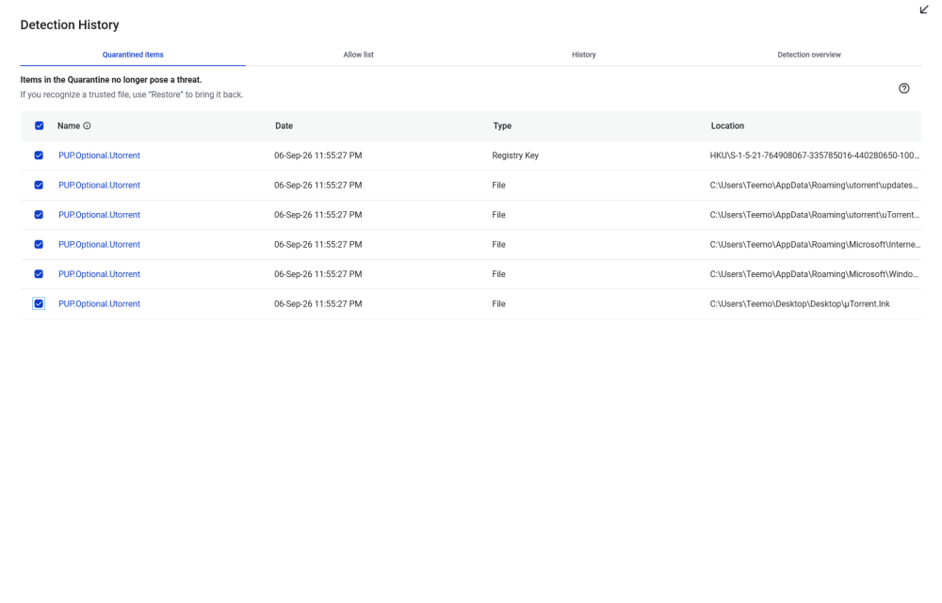Viewport: 942px width, 603px height.
Task: Sort by the Date column header
Action: click(x=284, y=125)
